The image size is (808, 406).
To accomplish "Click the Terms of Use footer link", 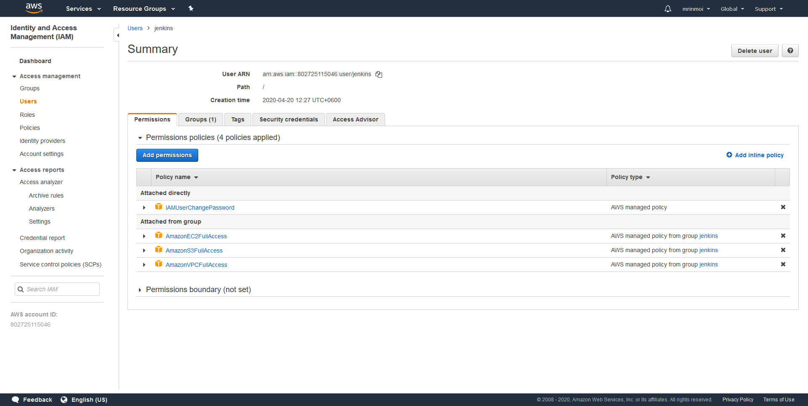I will (779, 400).
